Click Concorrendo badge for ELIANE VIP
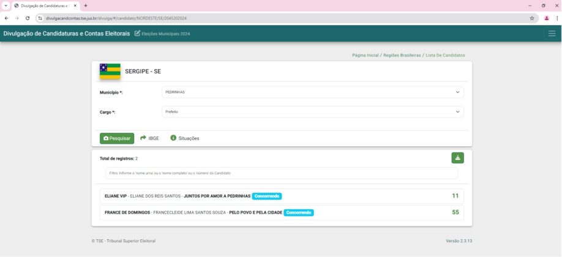 click(x=267, y=196)
